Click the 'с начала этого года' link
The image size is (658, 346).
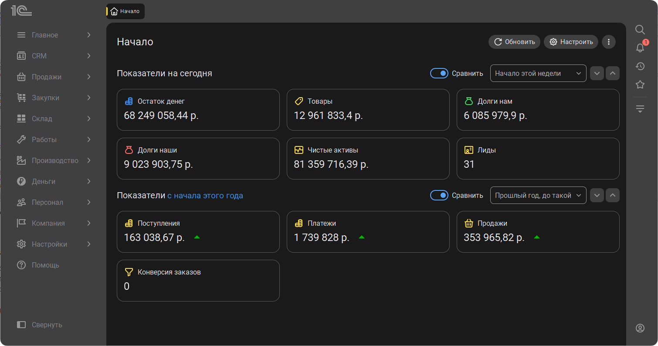click(x=205, y=196)
